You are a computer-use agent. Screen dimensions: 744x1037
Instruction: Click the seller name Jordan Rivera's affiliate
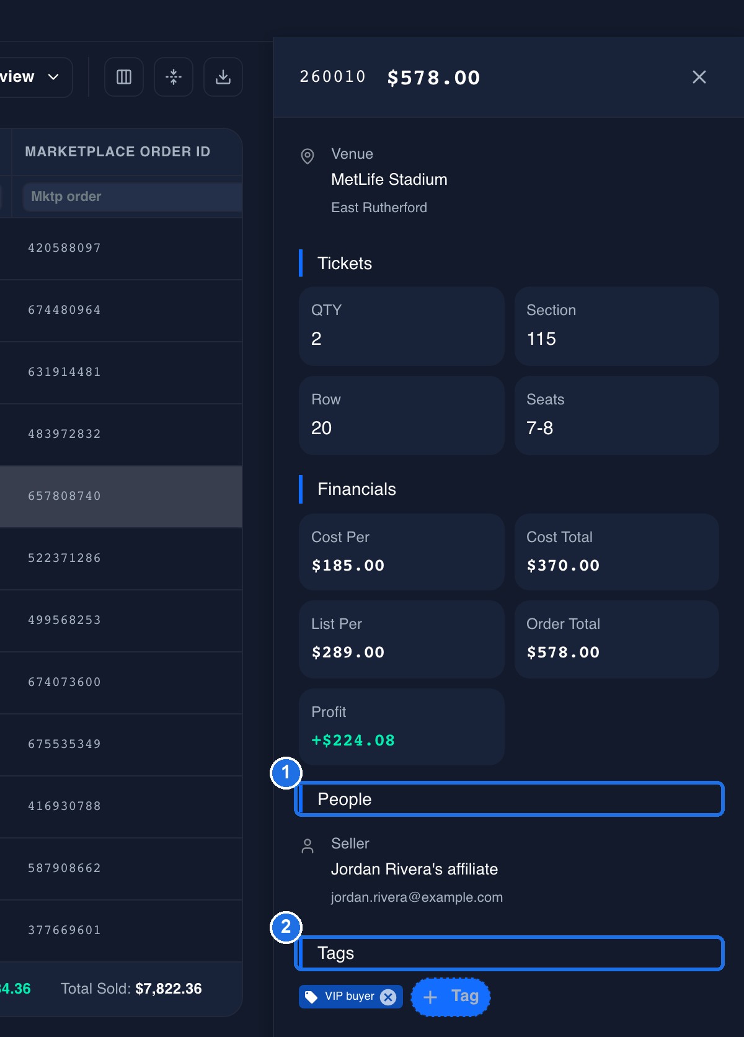[x=414, y=869]
